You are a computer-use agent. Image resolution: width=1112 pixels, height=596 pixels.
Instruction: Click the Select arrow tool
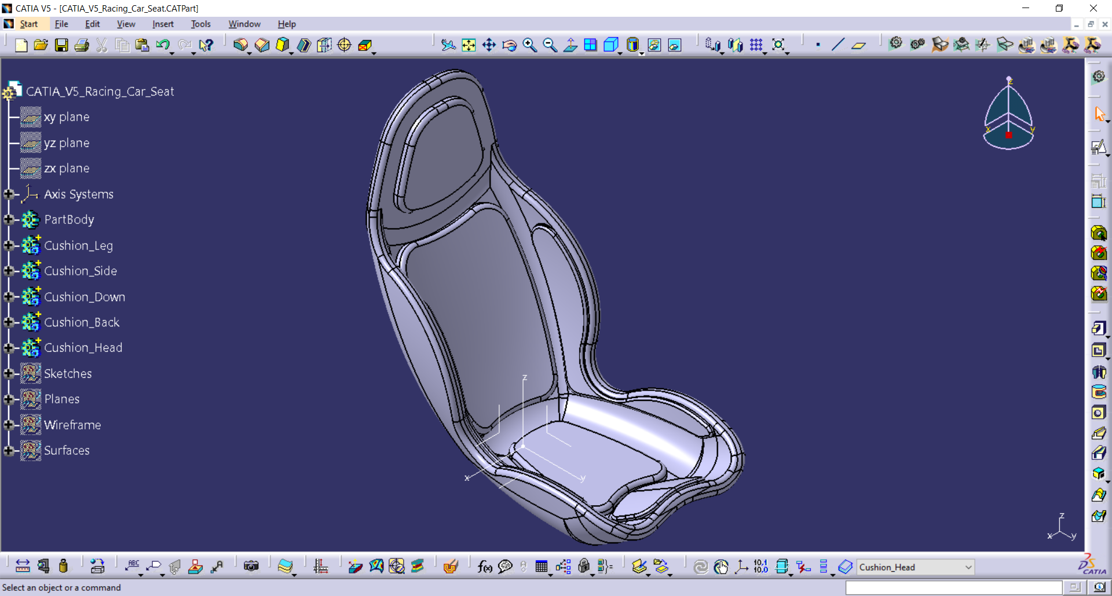(1100, 114)
